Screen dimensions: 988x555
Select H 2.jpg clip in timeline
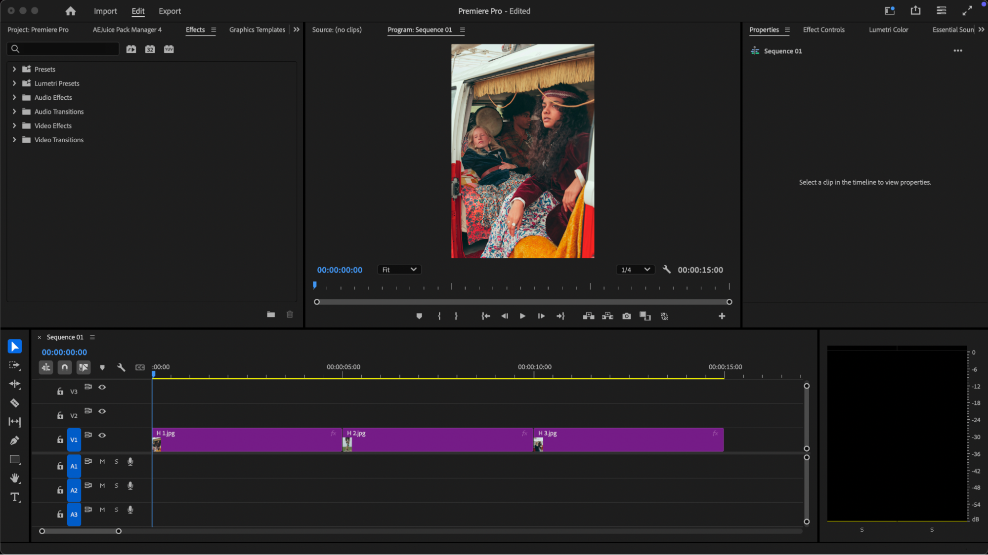point(437,439)
